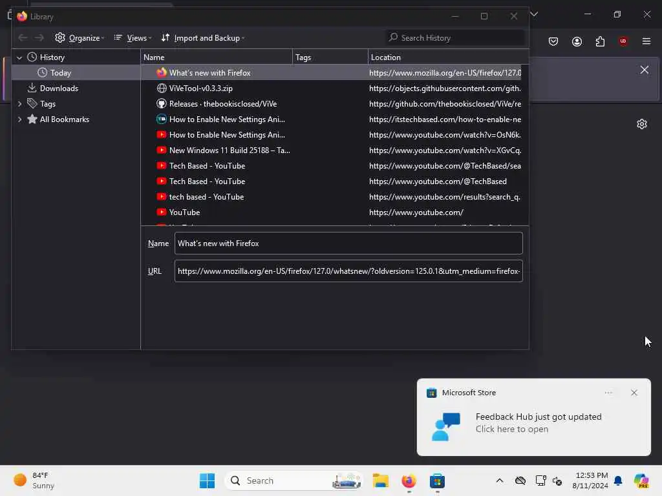Open weather widget showing 84°F Sunny
Viewport: 662px width, 496px height.
[x=34, y=480]
